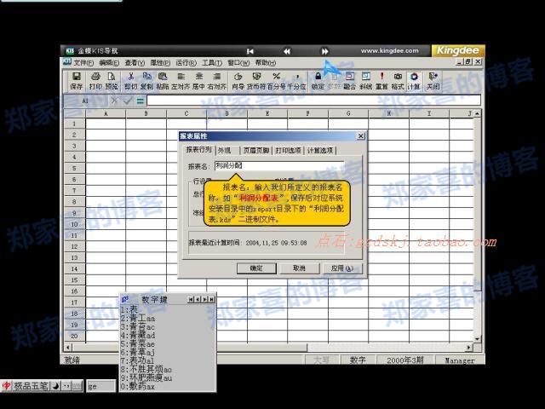Click the 融合 merge cells icon

coord(349,81)
